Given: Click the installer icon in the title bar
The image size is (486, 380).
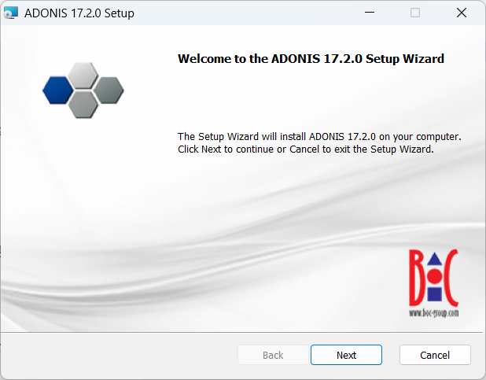Looking at the screenshot, I should (11, 13).
